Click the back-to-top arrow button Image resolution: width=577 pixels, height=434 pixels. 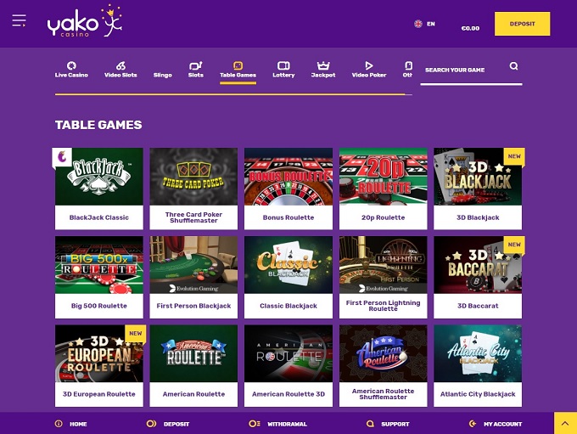click(565, 423)
